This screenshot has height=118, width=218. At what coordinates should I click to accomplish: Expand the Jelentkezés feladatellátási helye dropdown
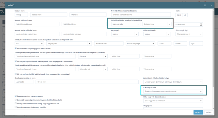[x=173, y=82]
